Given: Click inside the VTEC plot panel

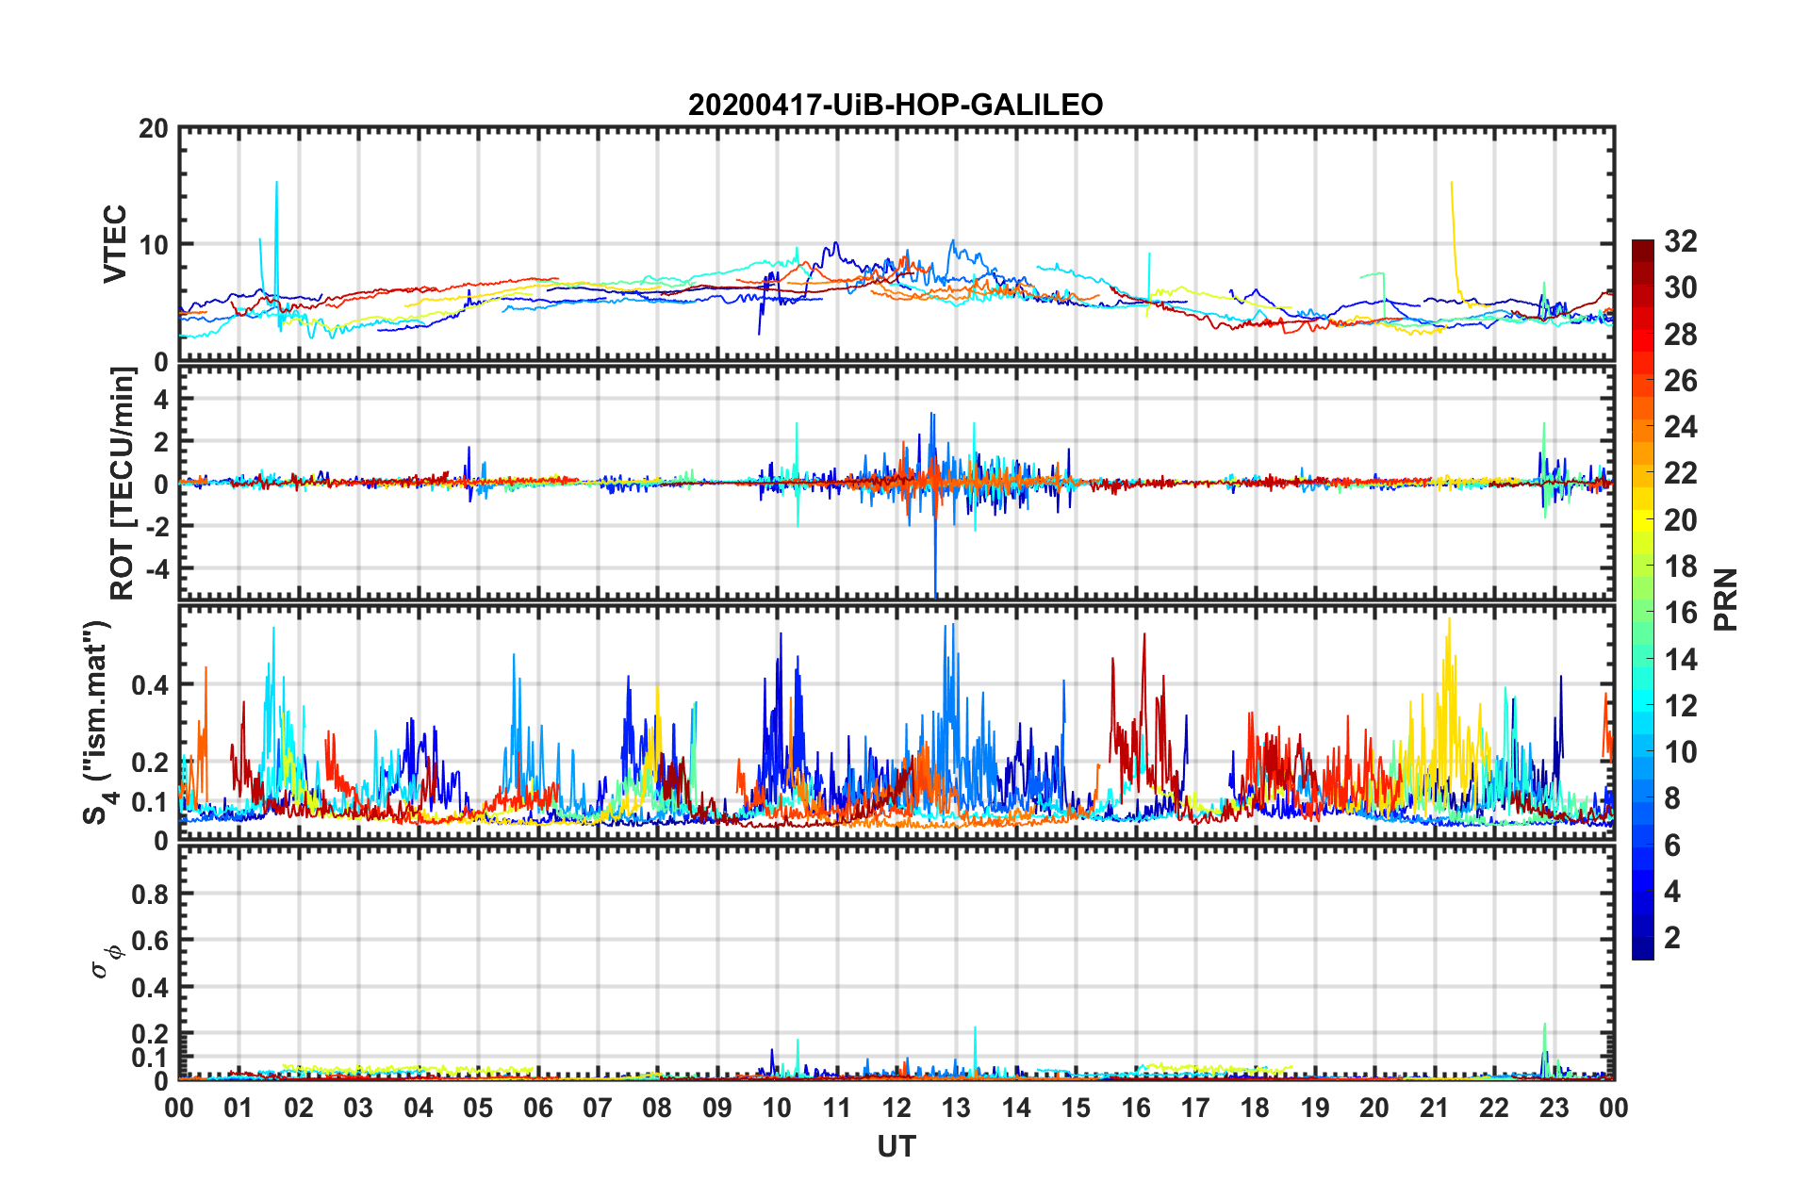Looking at the screenshot, I should tap(896, 244).
